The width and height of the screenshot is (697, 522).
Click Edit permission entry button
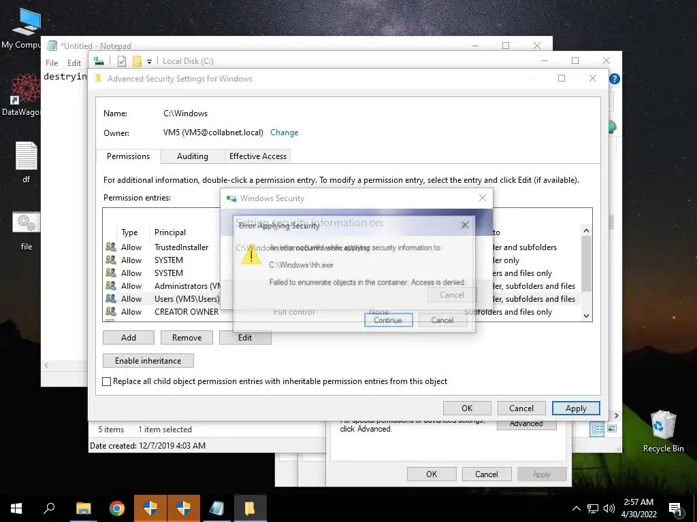[x=245, y=338]
